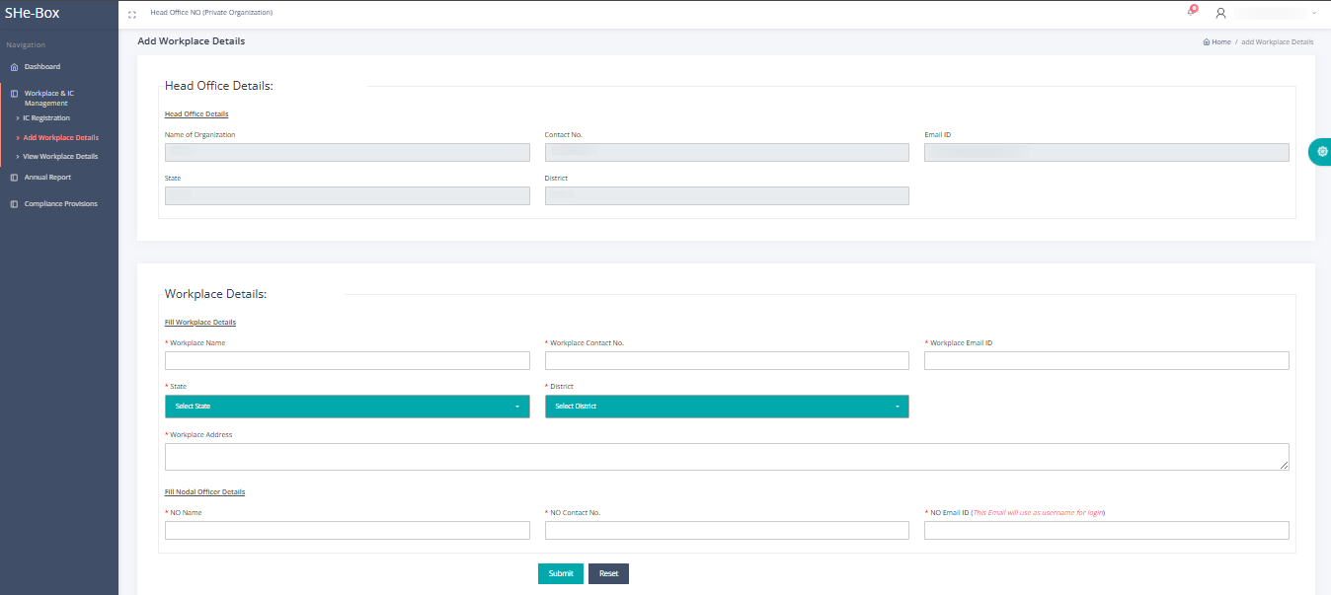This screenshot has height=595, width=1331.
Task: Toggle fullscreen using the expand icon
Action: [x=132, y=14]
